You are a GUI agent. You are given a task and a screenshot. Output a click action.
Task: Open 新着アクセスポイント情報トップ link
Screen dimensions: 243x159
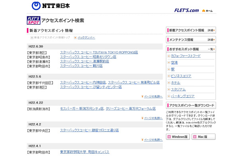pyautogui.click(x=52, y=38)
